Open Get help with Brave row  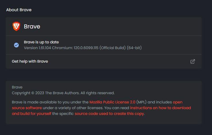pos(104,61)
